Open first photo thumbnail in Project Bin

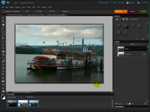(x=12, y=103)
